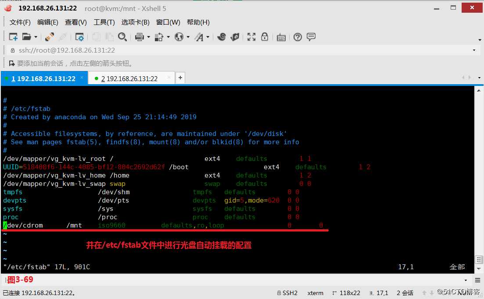This screenshot has height=299, width=484.
Task: Open the 工具(T) menu
Action: click(x=104, y=22)
